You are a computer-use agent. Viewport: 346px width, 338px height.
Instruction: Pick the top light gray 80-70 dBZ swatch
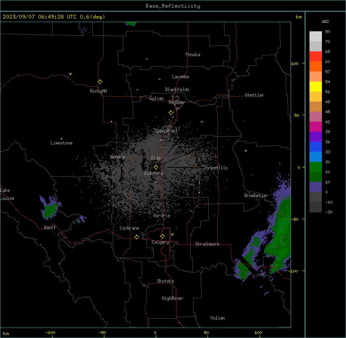315,37
